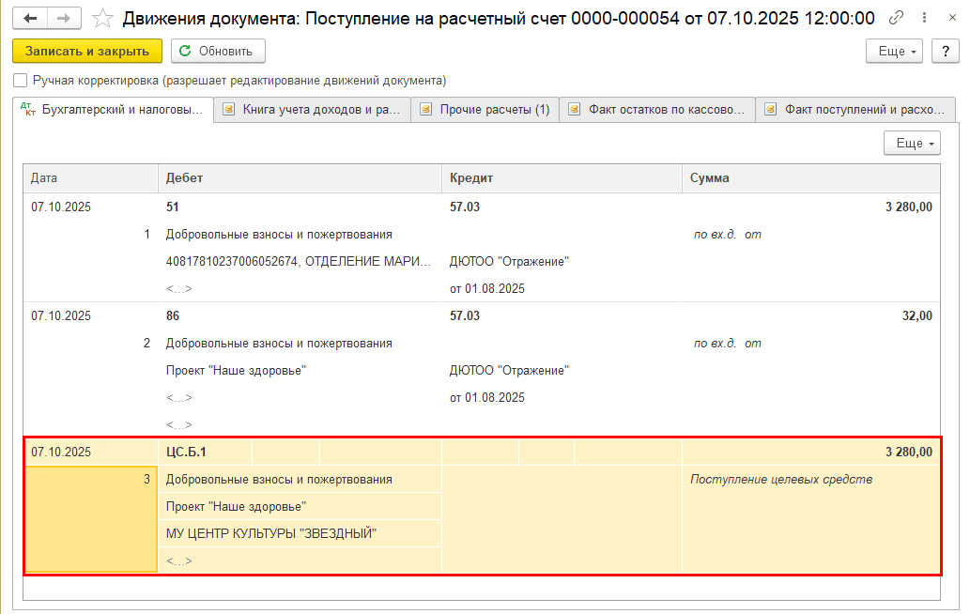Expand the <...> in highlighted row 3
Screen dimensions: 970x614
[178, 561]
